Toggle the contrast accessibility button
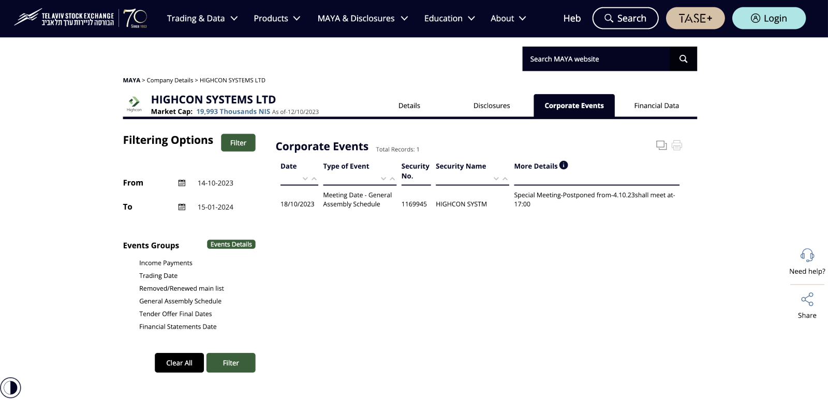Viewport: 828px width, 400px height. point(10,388)
